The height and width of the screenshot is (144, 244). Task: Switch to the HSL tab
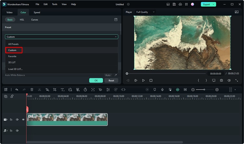pos(22,20)
